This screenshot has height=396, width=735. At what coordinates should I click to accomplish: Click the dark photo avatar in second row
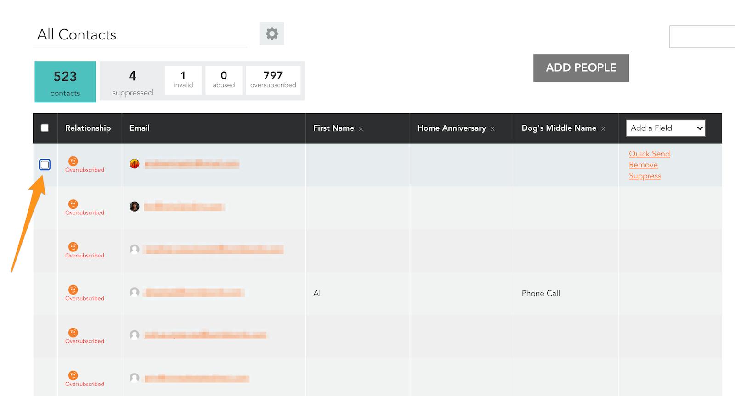click(x=135, y=206)
